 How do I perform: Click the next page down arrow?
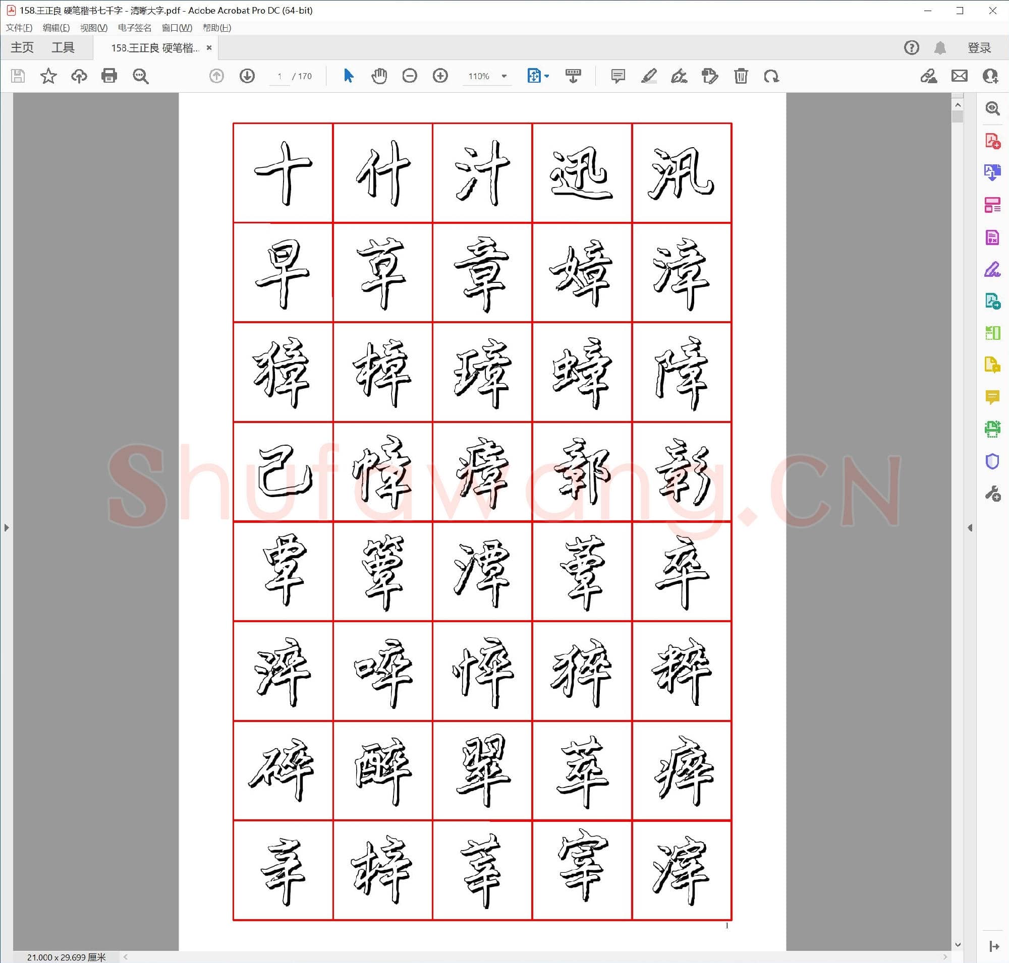(x=247, y=76)
